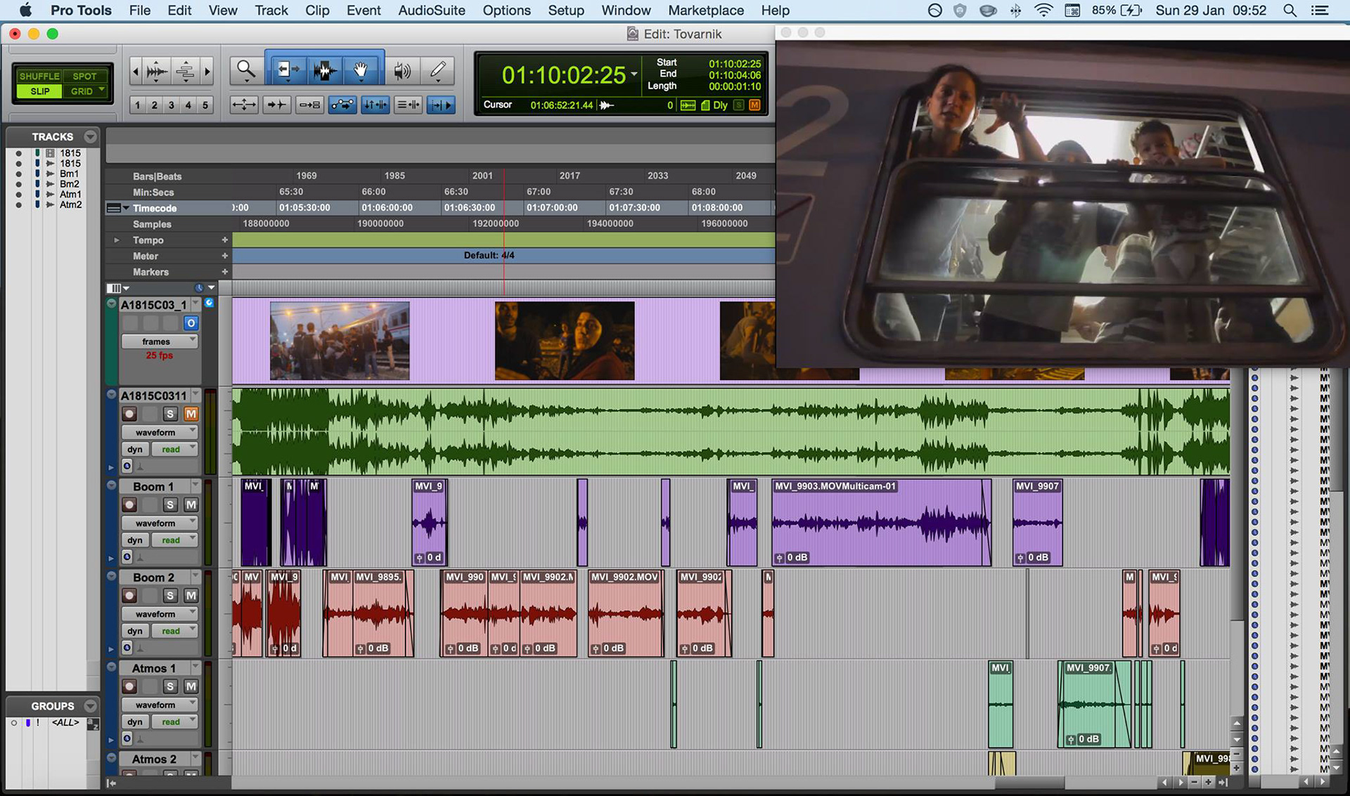Open the AudioSuite menu

pyautogui.click(x=432, y=11)
